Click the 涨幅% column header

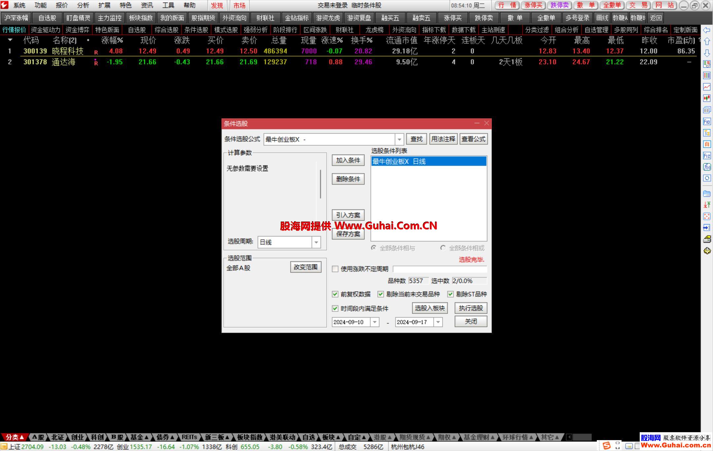pyautogui.click(x=112, y=41)
